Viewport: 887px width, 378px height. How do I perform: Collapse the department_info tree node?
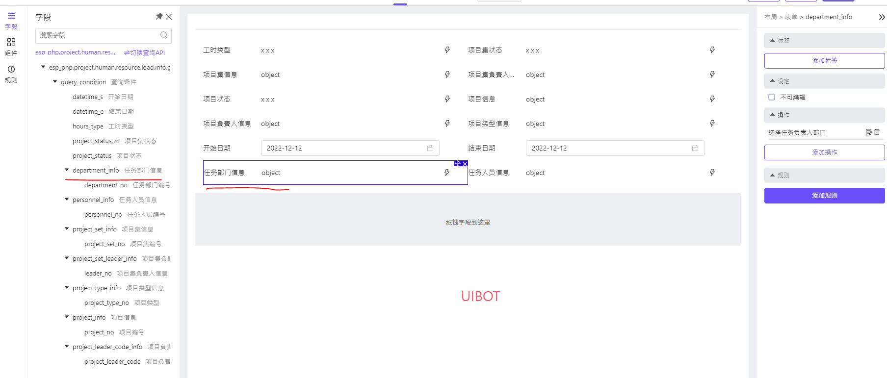tap(67, 170)
